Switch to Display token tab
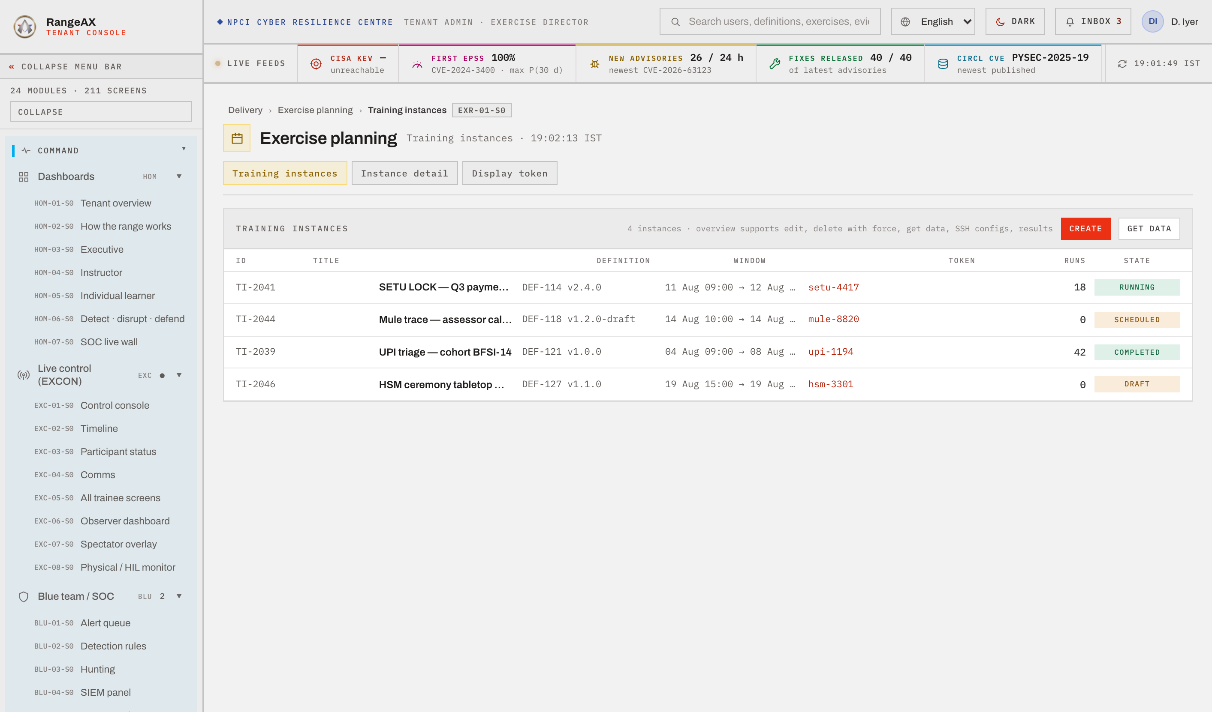 click(510, 173)
